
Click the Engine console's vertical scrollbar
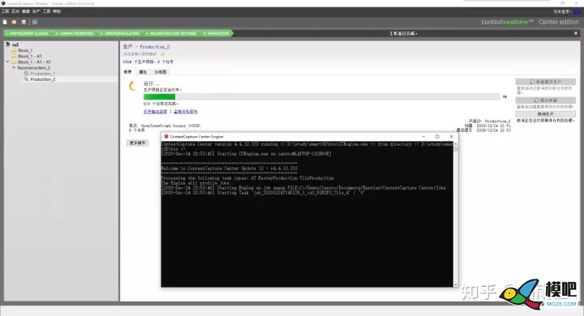tap(456, 214)
